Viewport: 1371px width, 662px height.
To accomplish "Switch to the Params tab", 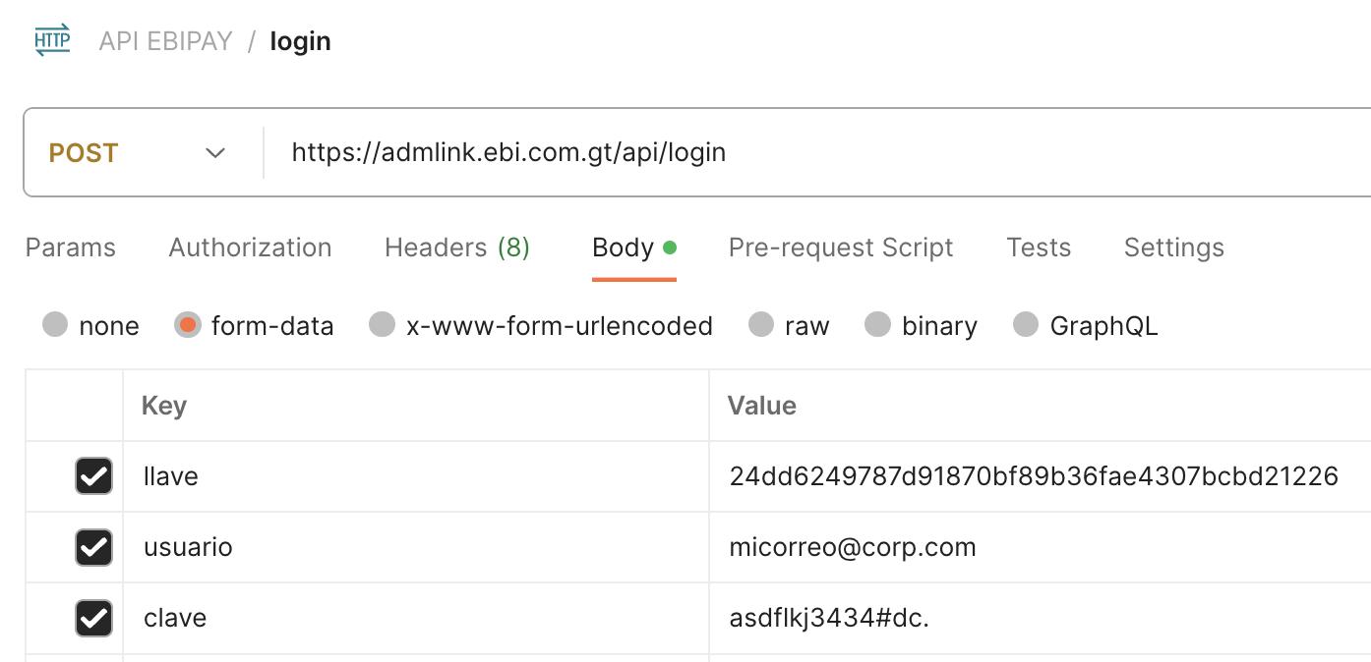I will point(70,248).
